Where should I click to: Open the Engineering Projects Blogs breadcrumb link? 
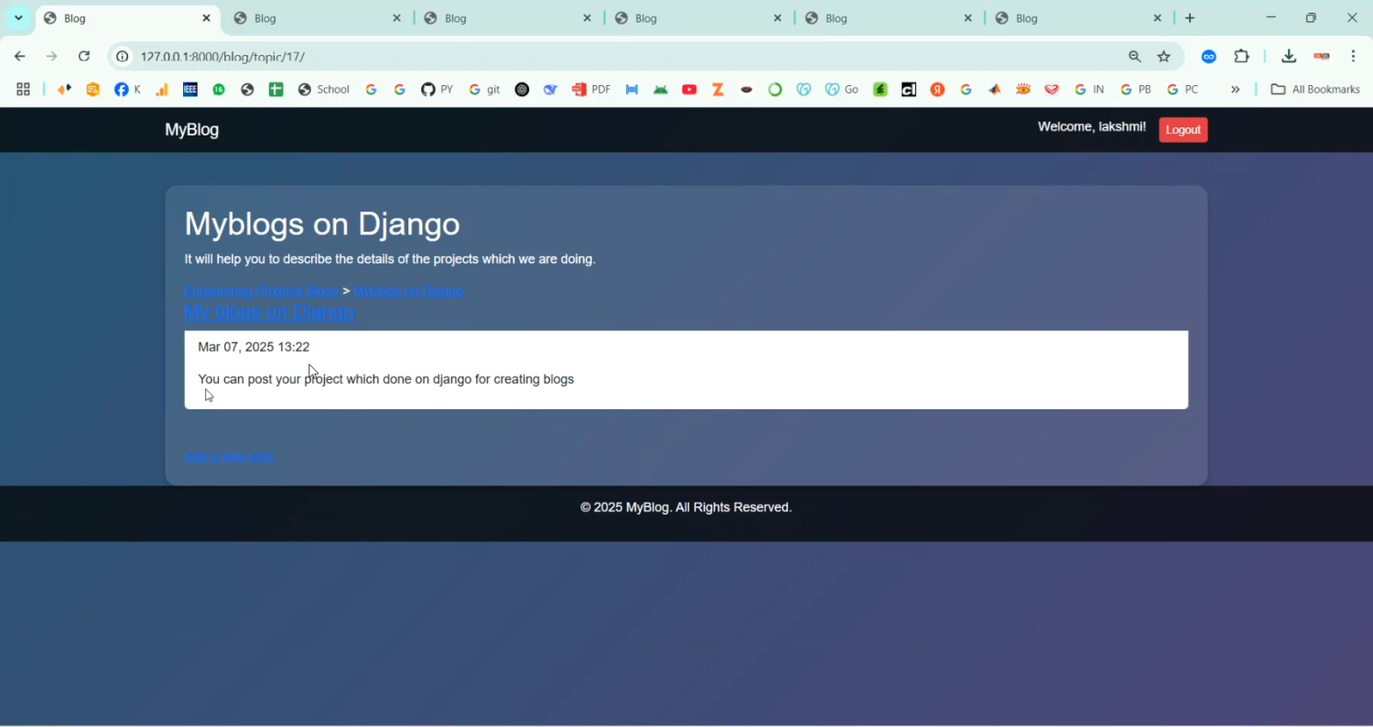(x=261, y=291)
